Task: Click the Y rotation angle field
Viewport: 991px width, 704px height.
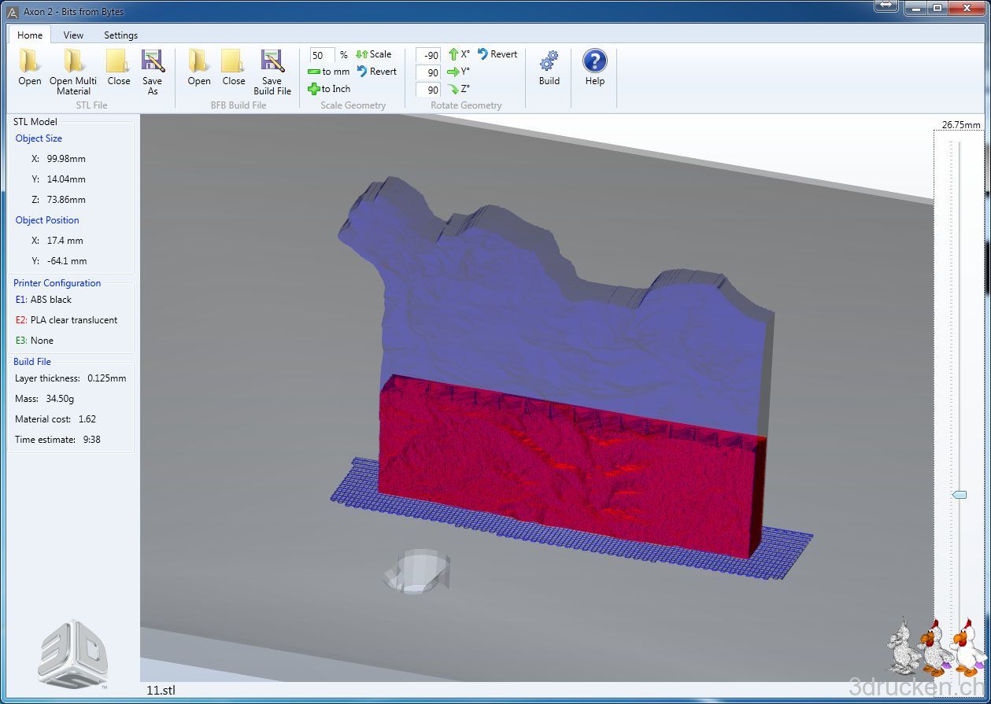Action: [428, 72]
